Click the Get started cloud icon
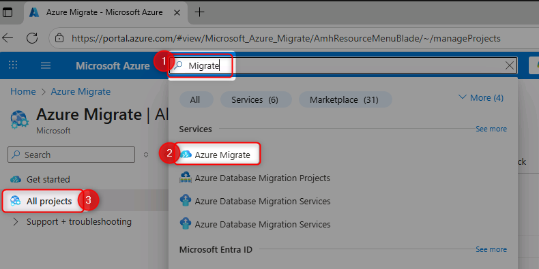 [16, 180]
